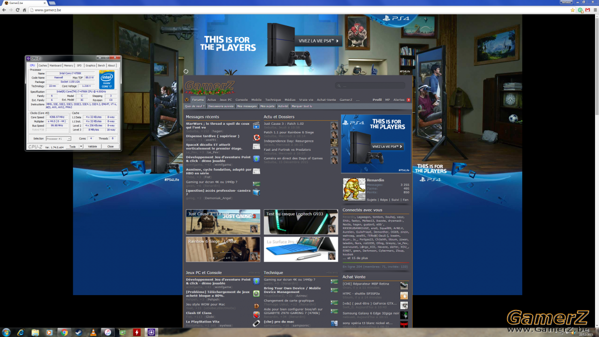Click the briefcase icon beside accès profession thread

256,192
